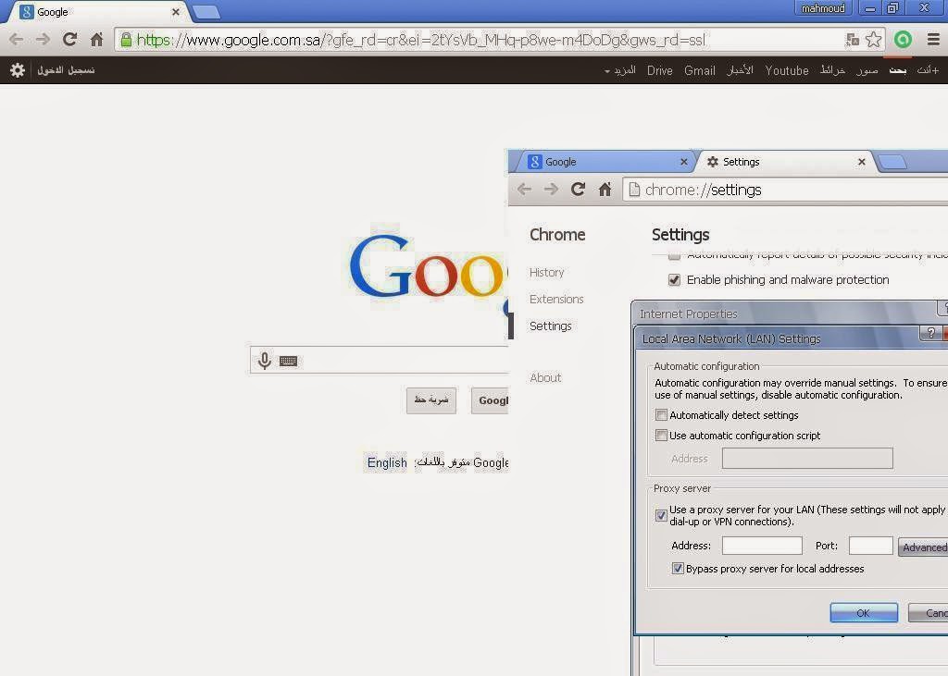Open gear options icon on black Google bar

(18, 70)
